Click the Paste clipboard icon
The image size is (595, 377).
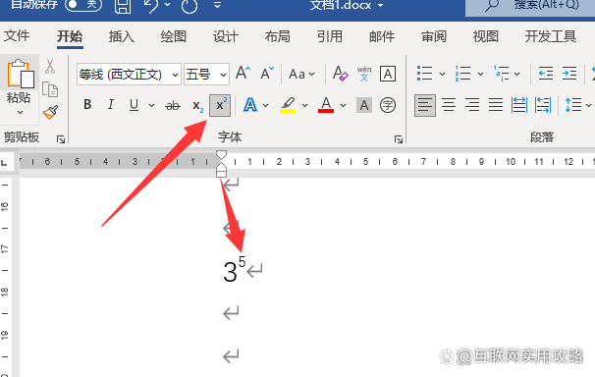click(20, 74)
